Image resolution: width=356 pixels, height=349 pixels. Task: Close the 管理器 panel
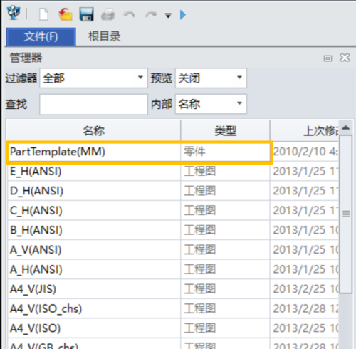coord(345,58)
